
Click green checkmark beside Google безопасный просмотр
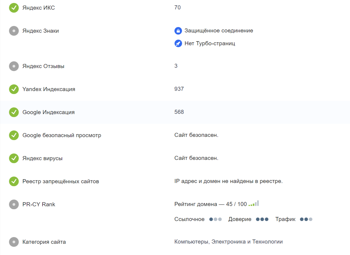pyautogui.click(x=14, y=135)
